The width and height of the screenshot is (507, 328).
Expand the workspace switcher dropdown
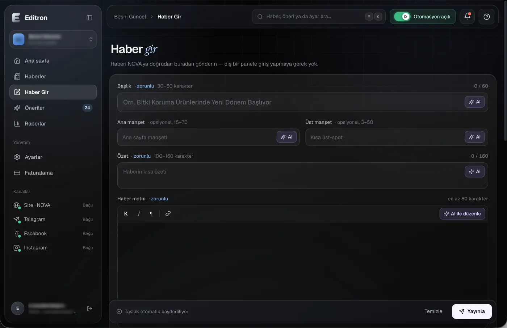53,39
